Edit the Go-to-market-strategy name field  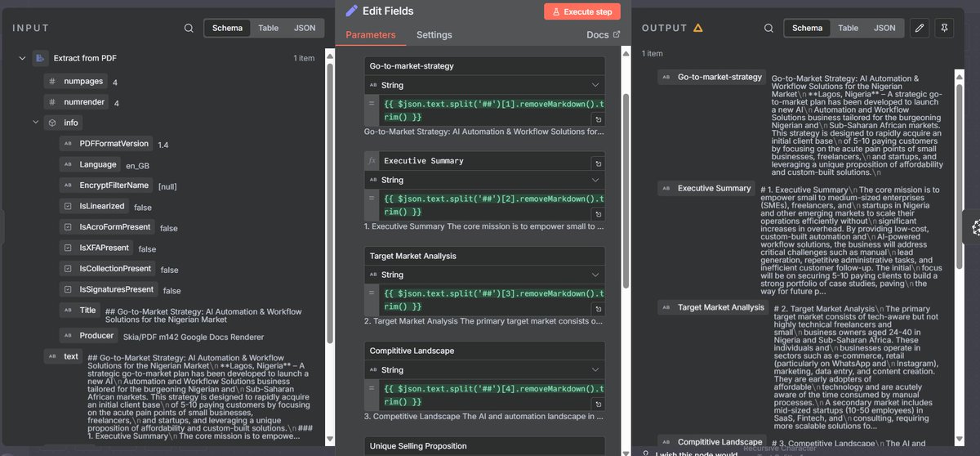(485, 65)
